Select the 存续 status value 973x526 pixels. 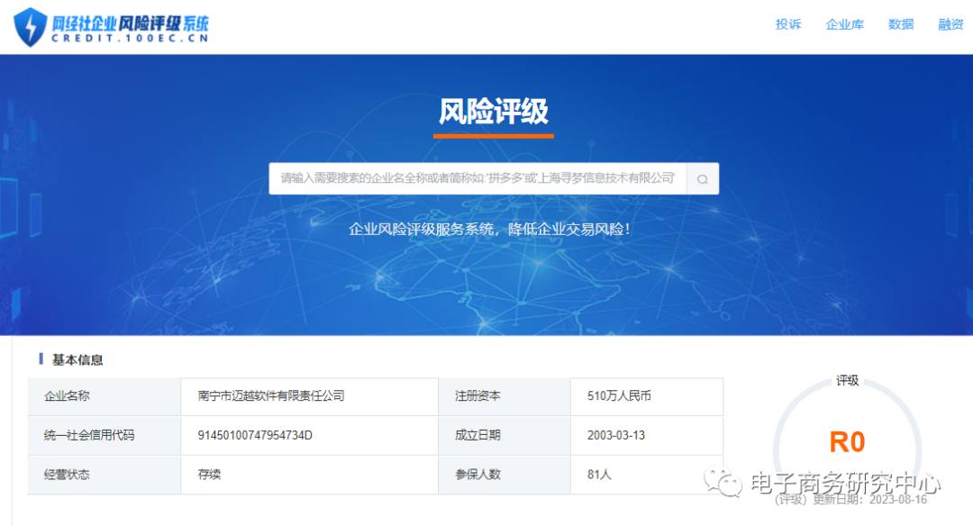pos(209,475)
